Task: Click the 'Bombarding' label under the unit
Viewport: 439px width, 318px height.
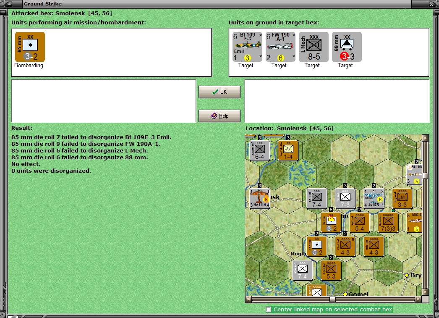Action: coord(29,65)
